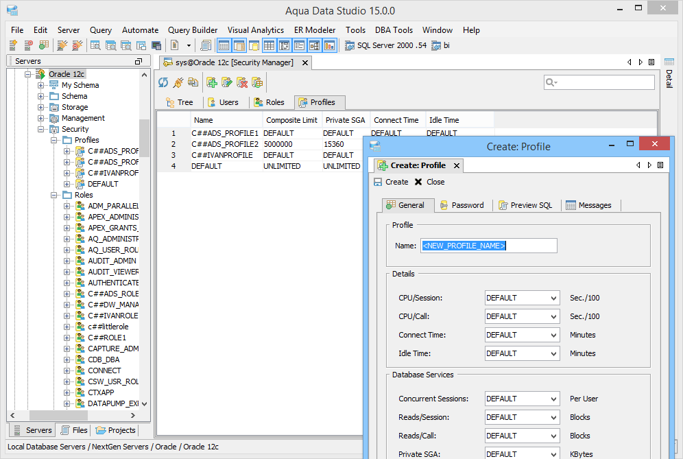The height and width of the screenshot is (459, 683).
Task: Switch to the Tree tab
Action: click(x=180, y=102)
